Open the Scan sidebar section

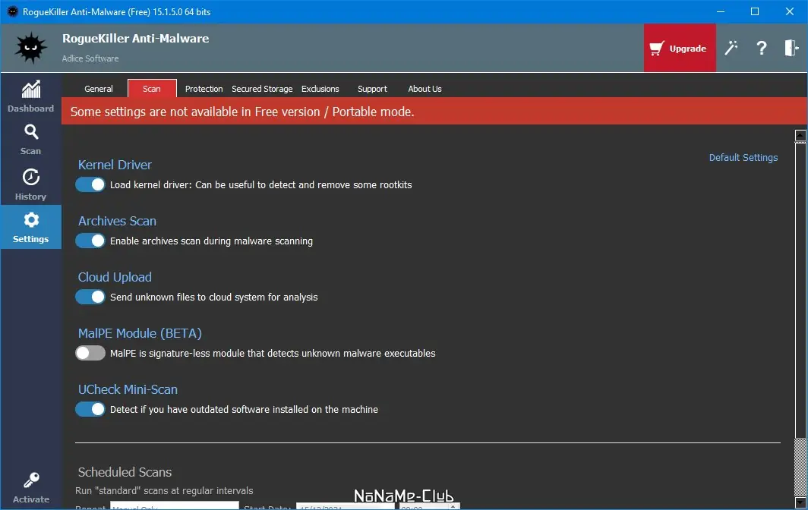point(30,139)
